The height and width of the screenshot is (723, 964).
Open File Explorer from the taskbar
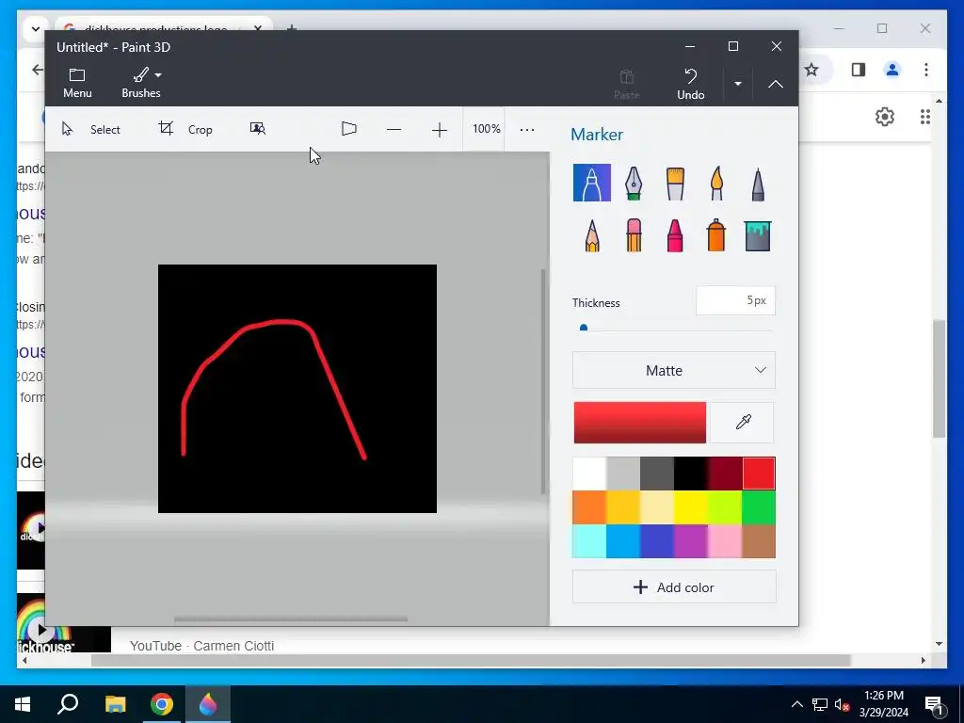click(115, 704)
